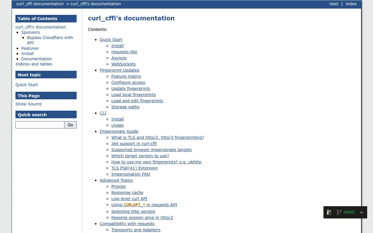Screen dimensions: 373x233
Task: Open Indices and tables sidebar link
Action: 34,64
